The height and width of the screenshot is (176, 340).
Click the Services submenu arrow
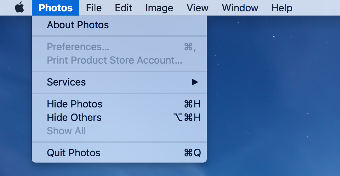tap(195, 82)
